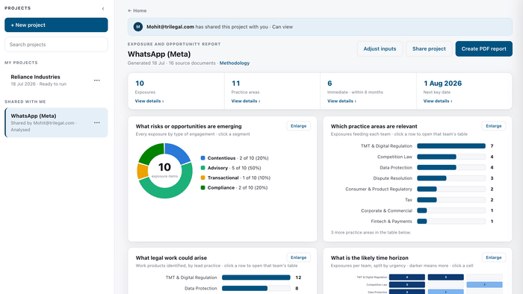Image resolution: width=523 pixels, height=294 pixels.
Task: View details for 10 Exposures
Action: [149, 101]
